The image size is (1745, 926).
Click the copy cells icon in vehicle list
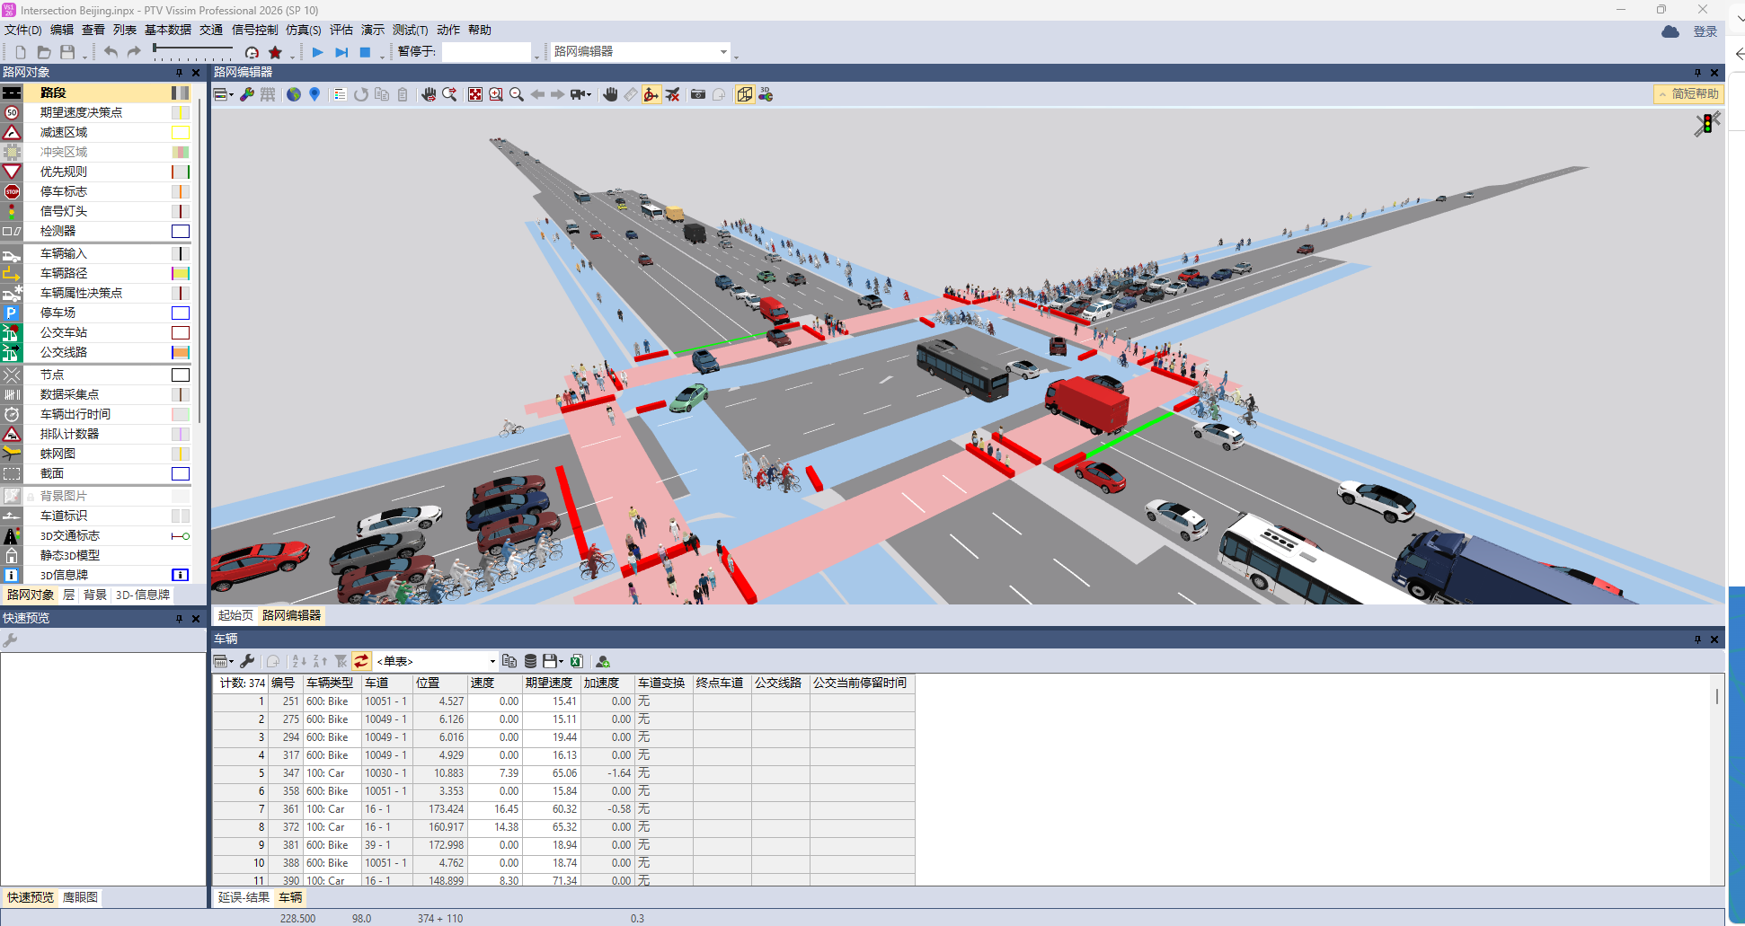point(509,661)
